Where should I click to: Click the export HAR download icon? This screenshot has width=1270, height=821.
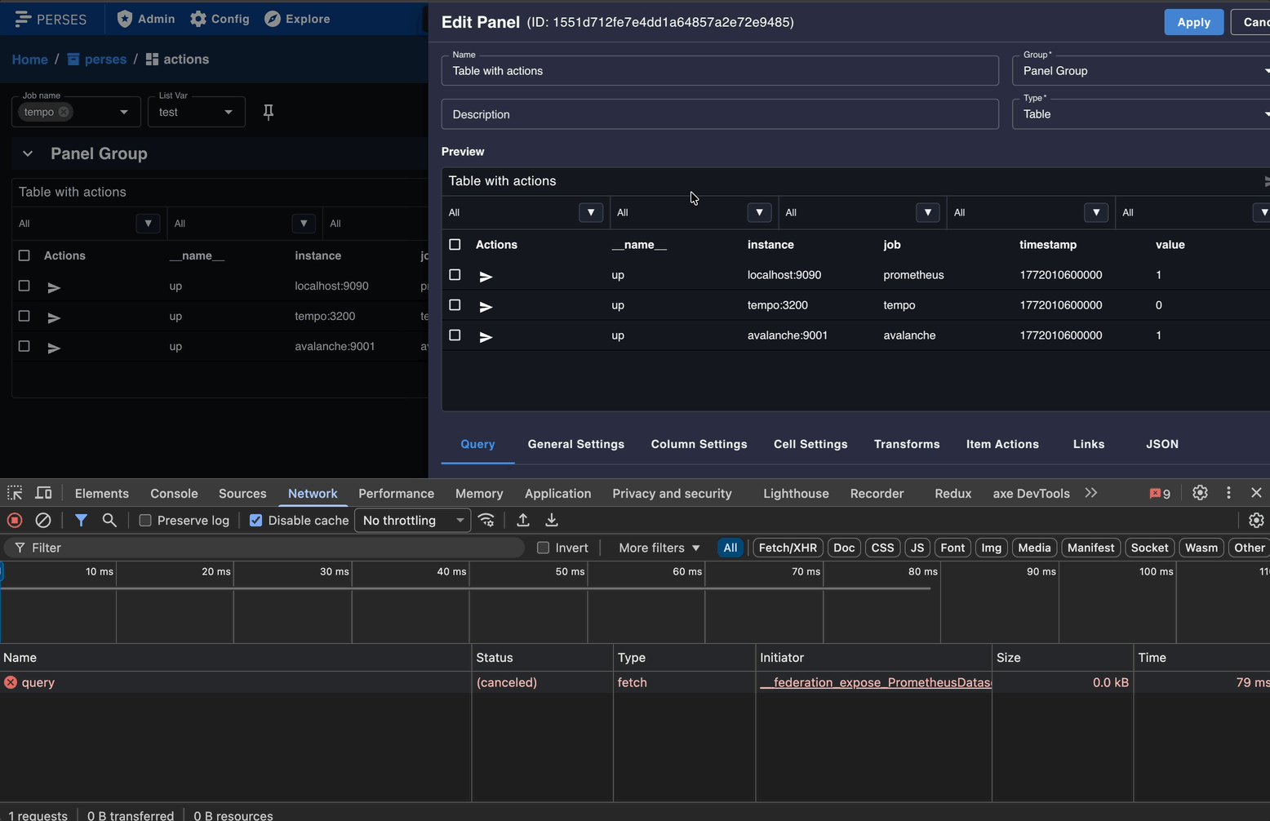click(552, 521)
